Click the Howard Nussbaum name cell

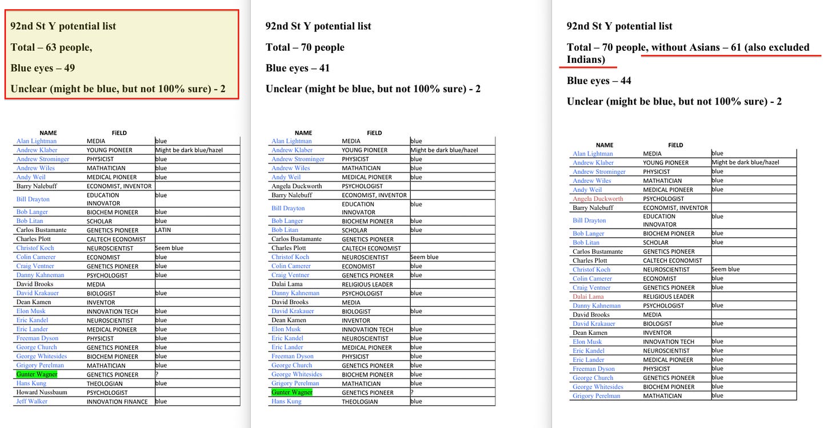click(x=43, y=393)
